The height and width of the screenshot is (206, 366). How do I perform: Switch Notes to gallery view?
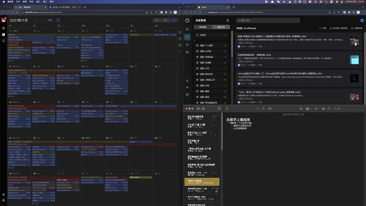[x=203, y=108]
